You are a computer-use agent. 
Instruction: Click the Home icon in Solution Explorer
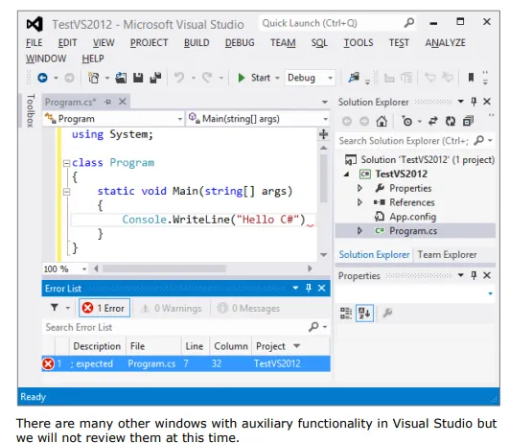tap(382, 122)
